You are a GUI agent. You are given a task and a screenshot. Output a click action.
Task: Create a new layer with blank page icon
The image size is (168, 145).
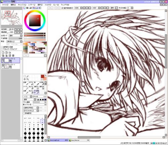(3, 53)
